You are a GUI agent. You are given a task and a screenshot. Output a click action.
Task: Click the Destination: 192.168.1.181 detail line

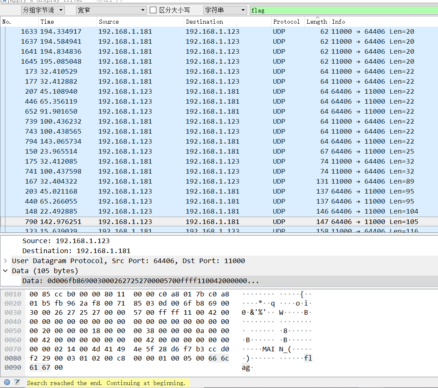tap(76, 251)
